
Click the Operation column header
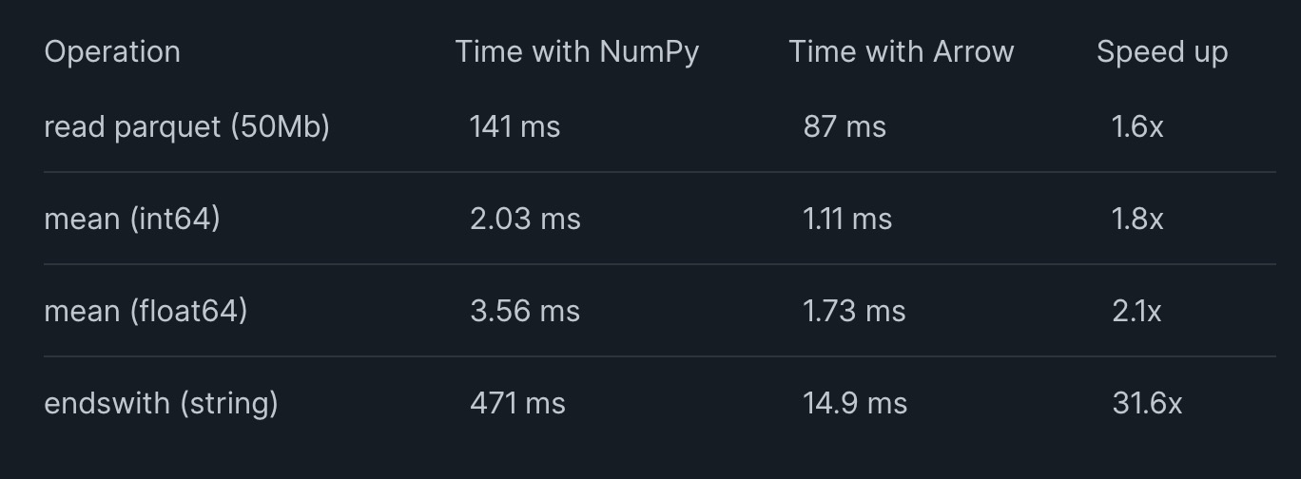click(112, 51)
